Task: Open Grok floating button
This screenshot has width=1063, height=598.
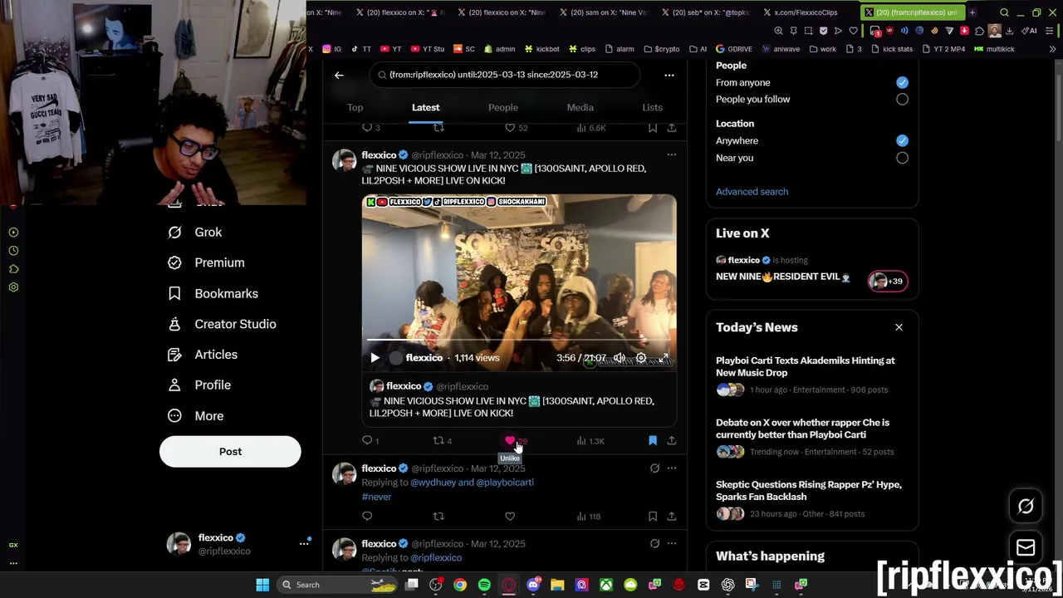Action: (1026, 506)
